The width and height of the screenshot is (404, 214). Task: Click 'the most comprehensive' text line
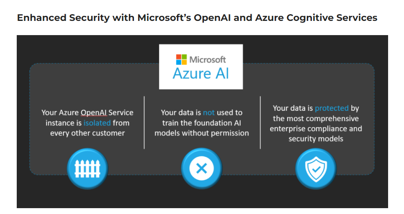pos(316,119)
